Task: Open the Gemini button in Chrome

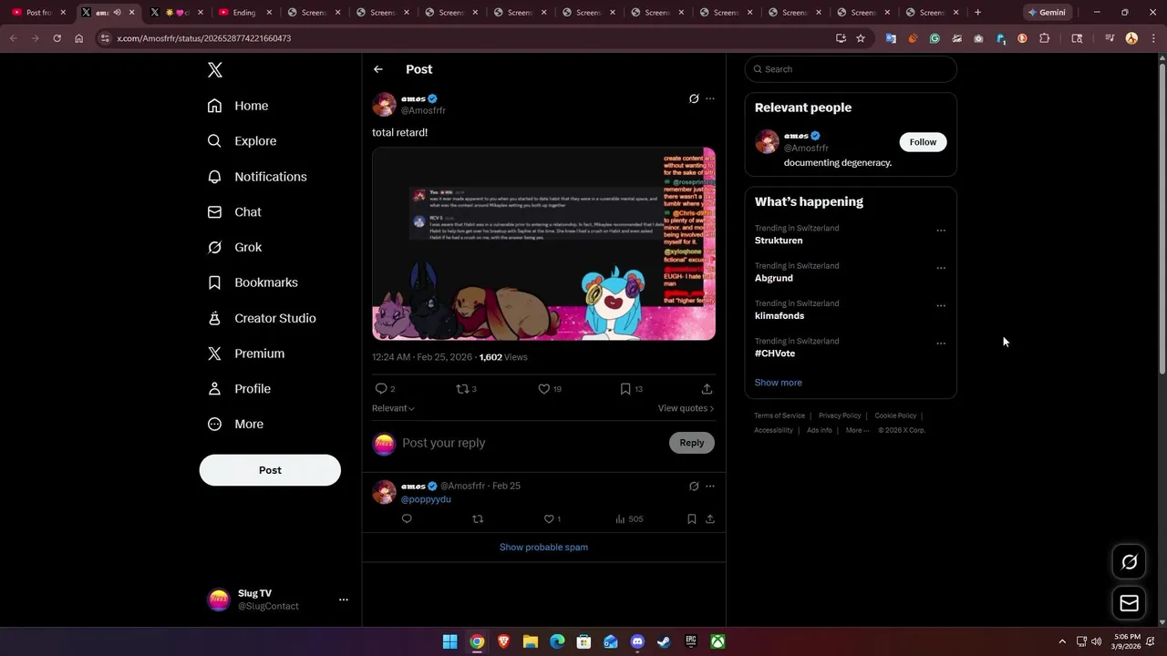Action: [x=1047, y=13]
